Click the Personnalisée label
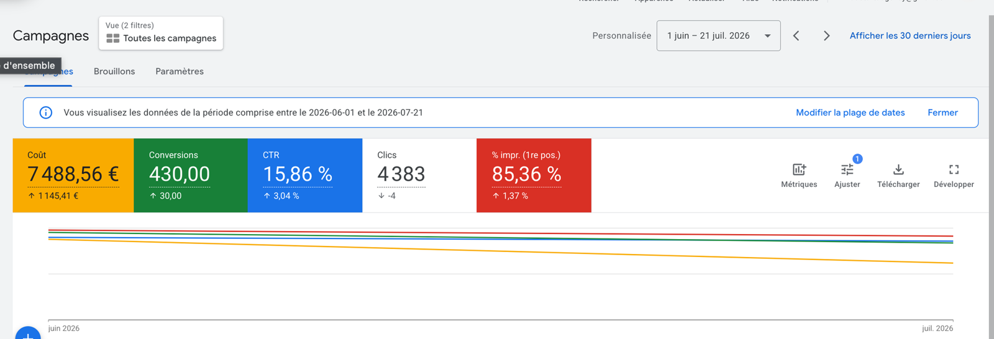 (x=621, y=36)
